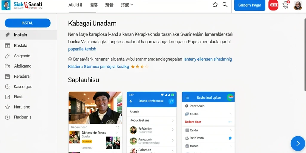This screenshot has width=306, height=153.
Task: Click the Siak Sanald site logo
Action: tap(22, 5)
